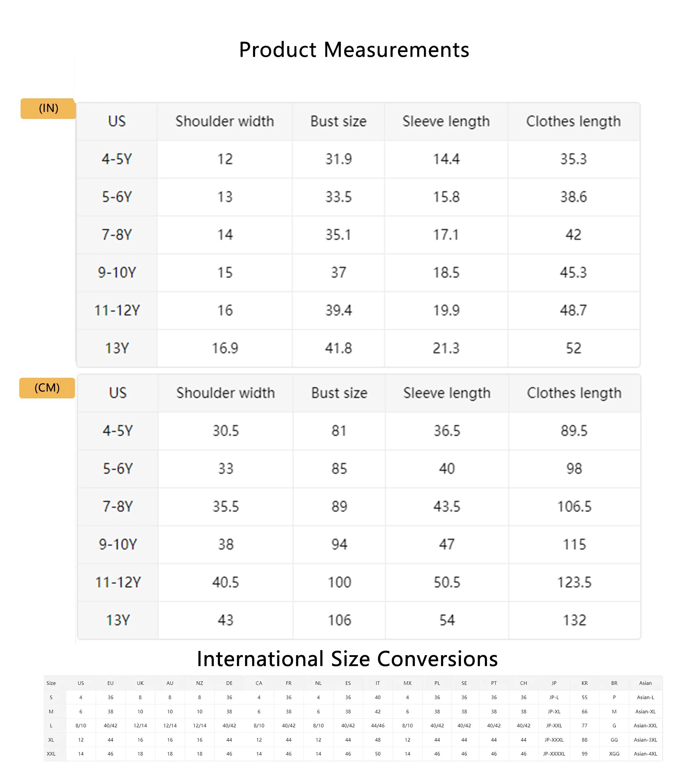The height and width of the screenshot is (765, 692).
Task: Click the 31.9 bust size cell
Action: 339,159
